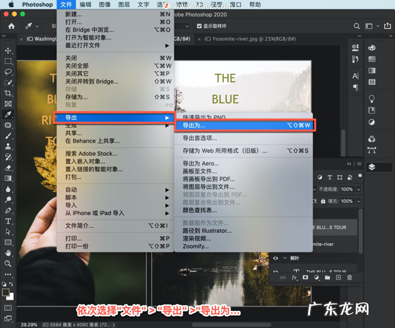Click the 29.29% zoom level field
This screenshot has height=328, width=395.
[x=29, y=325]
